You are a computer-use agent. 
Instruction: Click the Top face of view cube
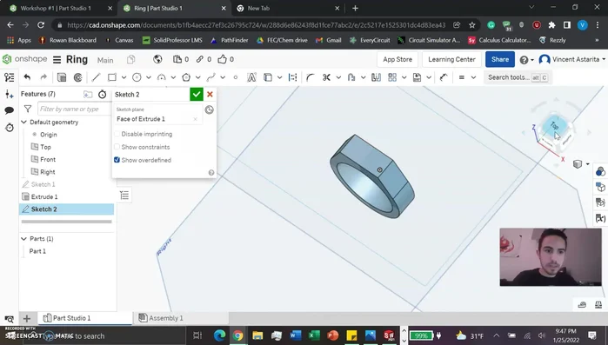[x=554, y=126]
